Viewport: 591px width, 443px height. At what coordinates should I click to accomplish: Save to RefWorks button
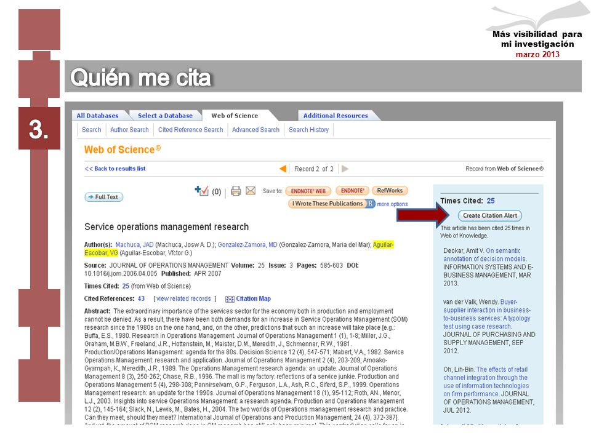pyautogui.click(x=390, y=191)
